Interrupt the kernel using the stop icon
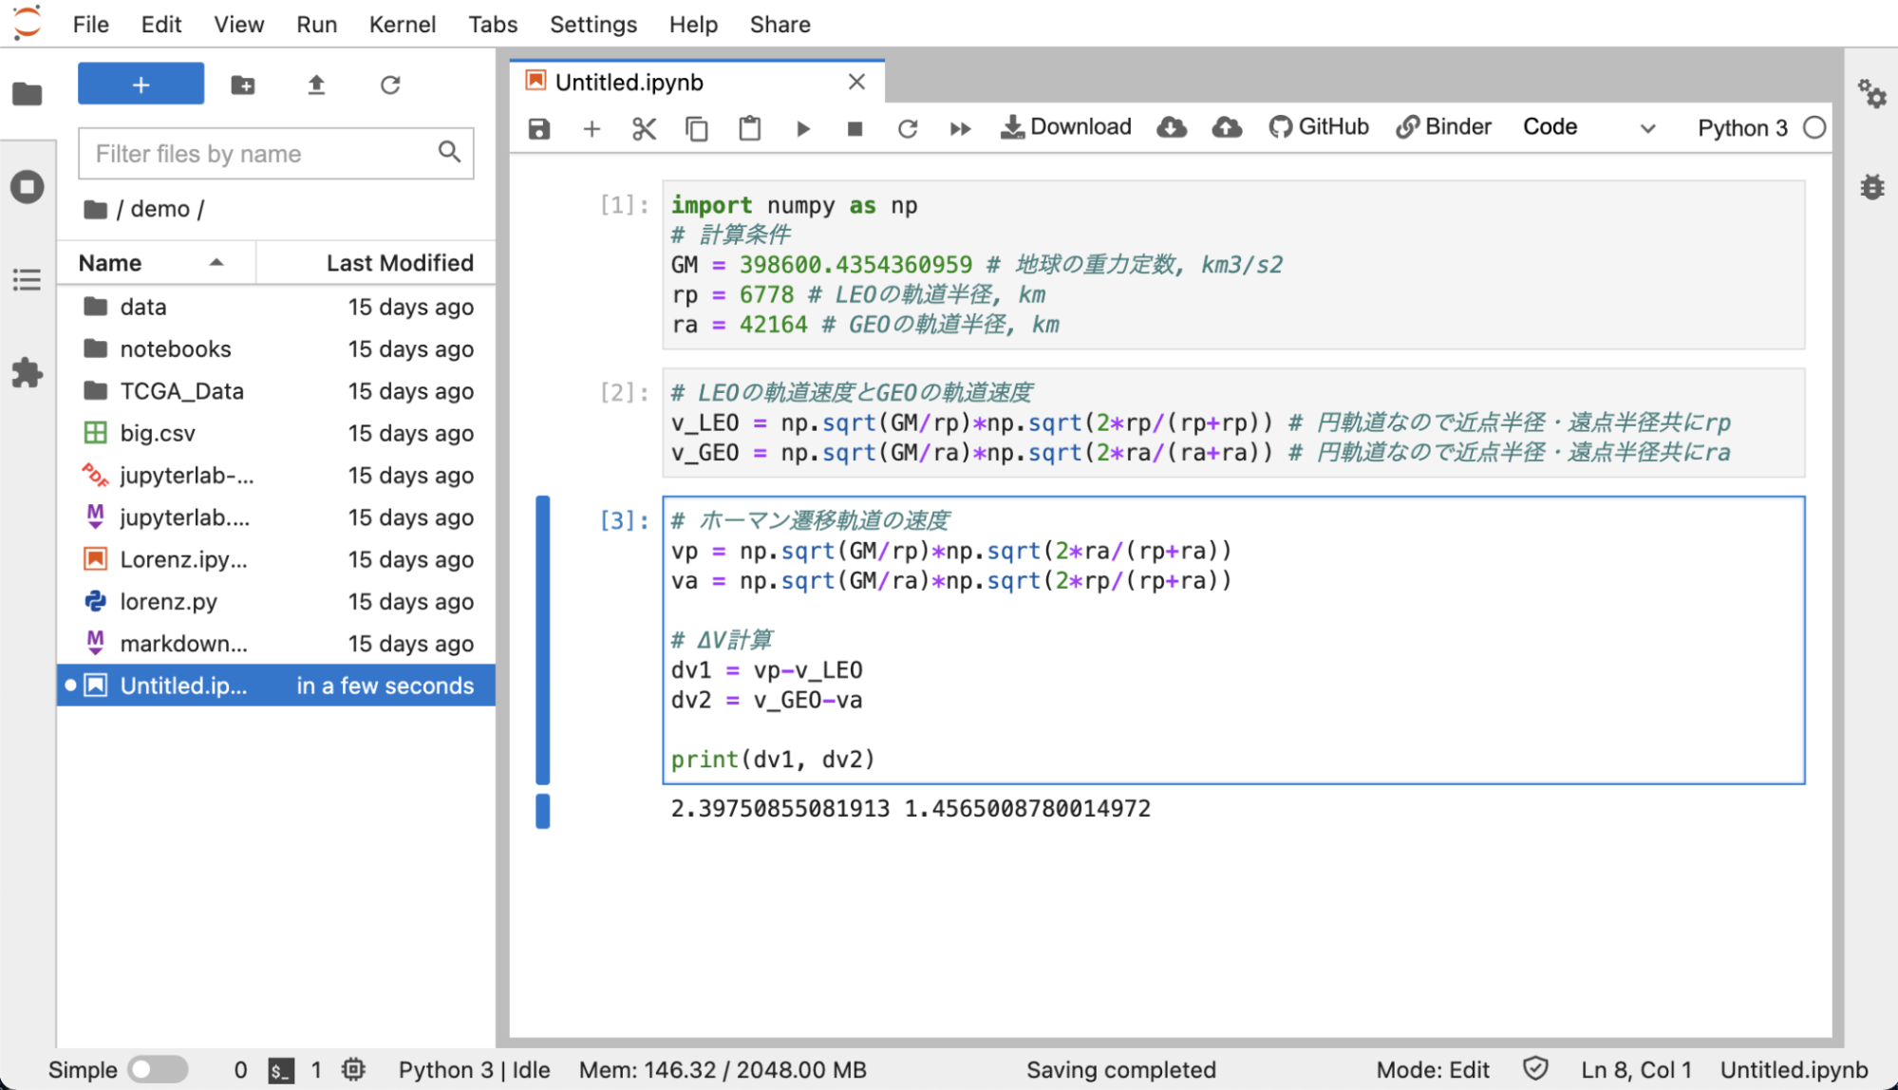 855,128
